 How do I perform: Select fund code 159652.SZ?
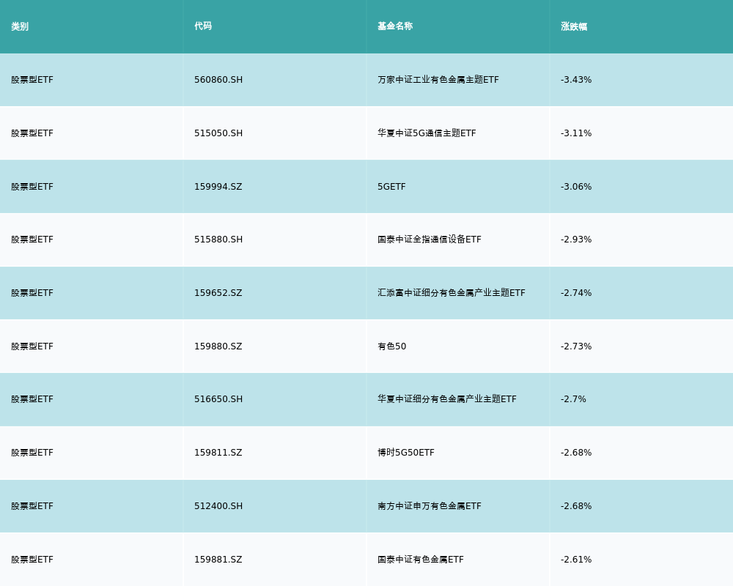pyautogui.click(x=218, y=293)
